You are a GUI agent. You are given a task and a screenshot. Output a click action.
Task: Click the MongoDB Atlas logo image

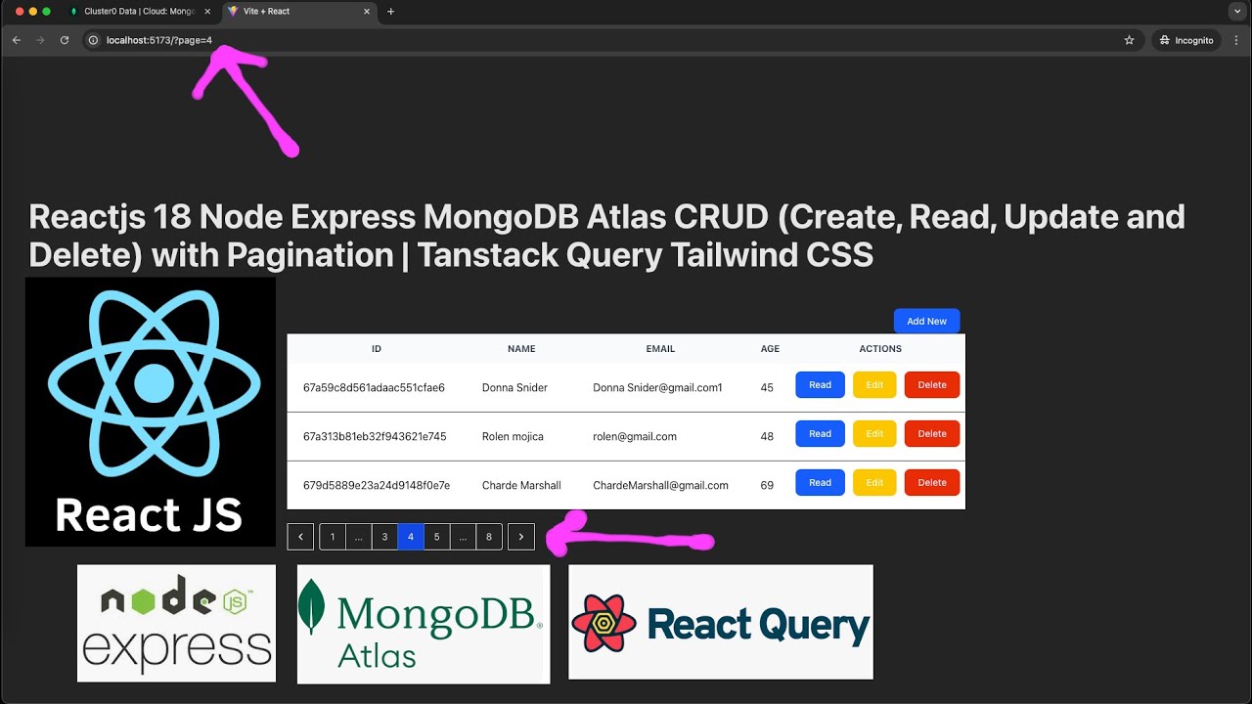coord(424,624)
